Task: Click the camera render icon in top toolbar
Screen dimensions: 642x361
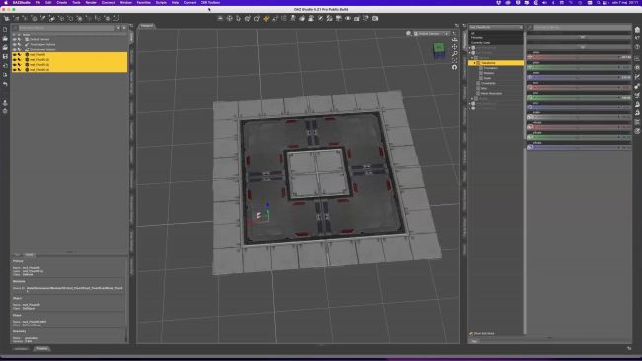Action: (x=375, y=18)
